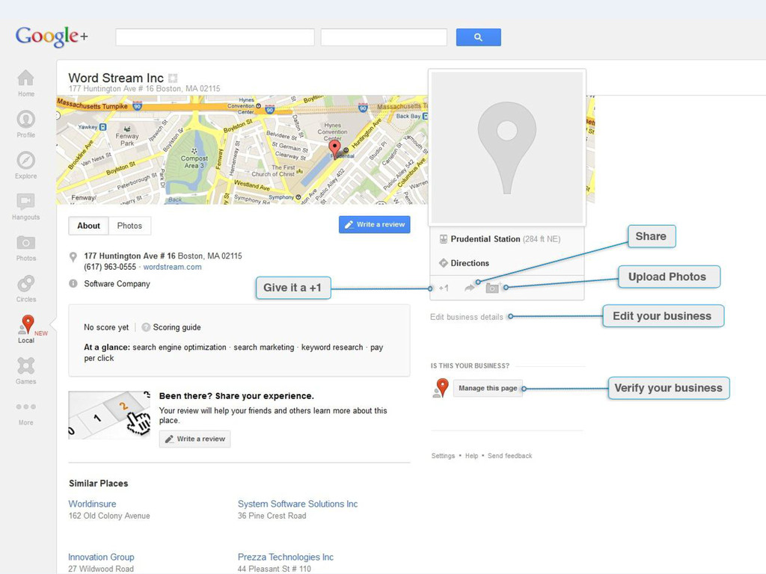Screen dimensions: 766x574
Task: Click the Prudential Station transit icon
Action: pyautogui.click(x=444, y=238)
